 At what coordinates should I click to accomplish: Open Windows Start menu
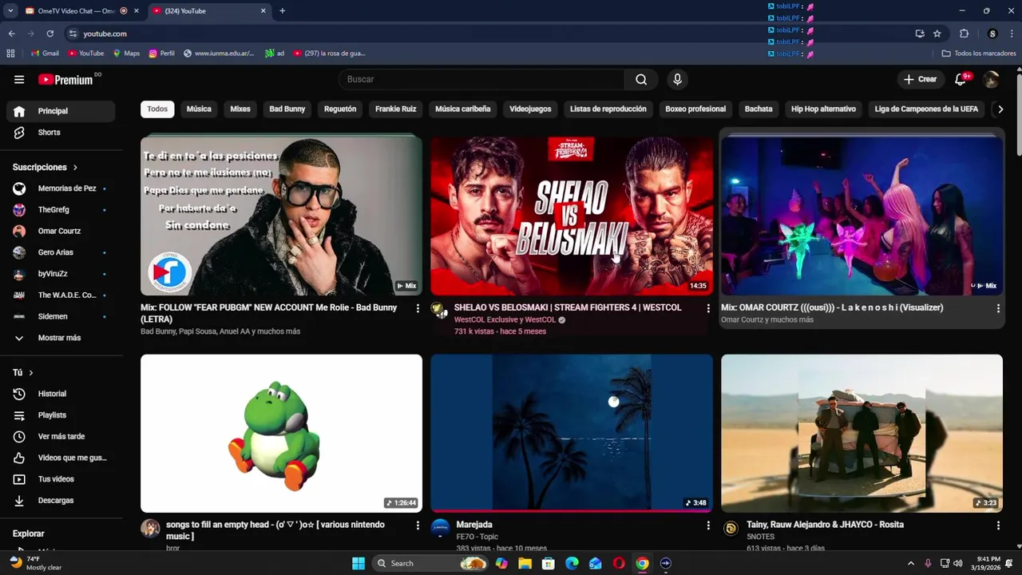(x=358, y=563)
